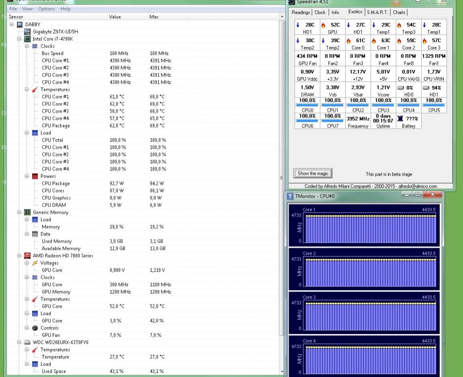
Task: Click the red Powers icon
Action: click(x=35, y=176)
